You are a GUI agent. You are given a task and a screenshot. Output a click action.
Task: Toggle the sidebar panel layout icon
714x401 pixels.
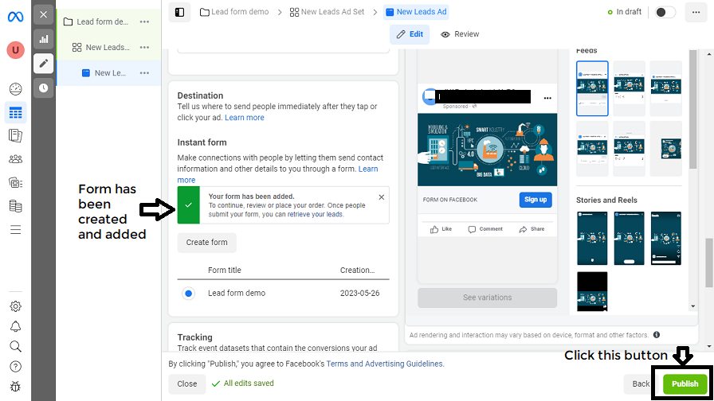[179, 12]
